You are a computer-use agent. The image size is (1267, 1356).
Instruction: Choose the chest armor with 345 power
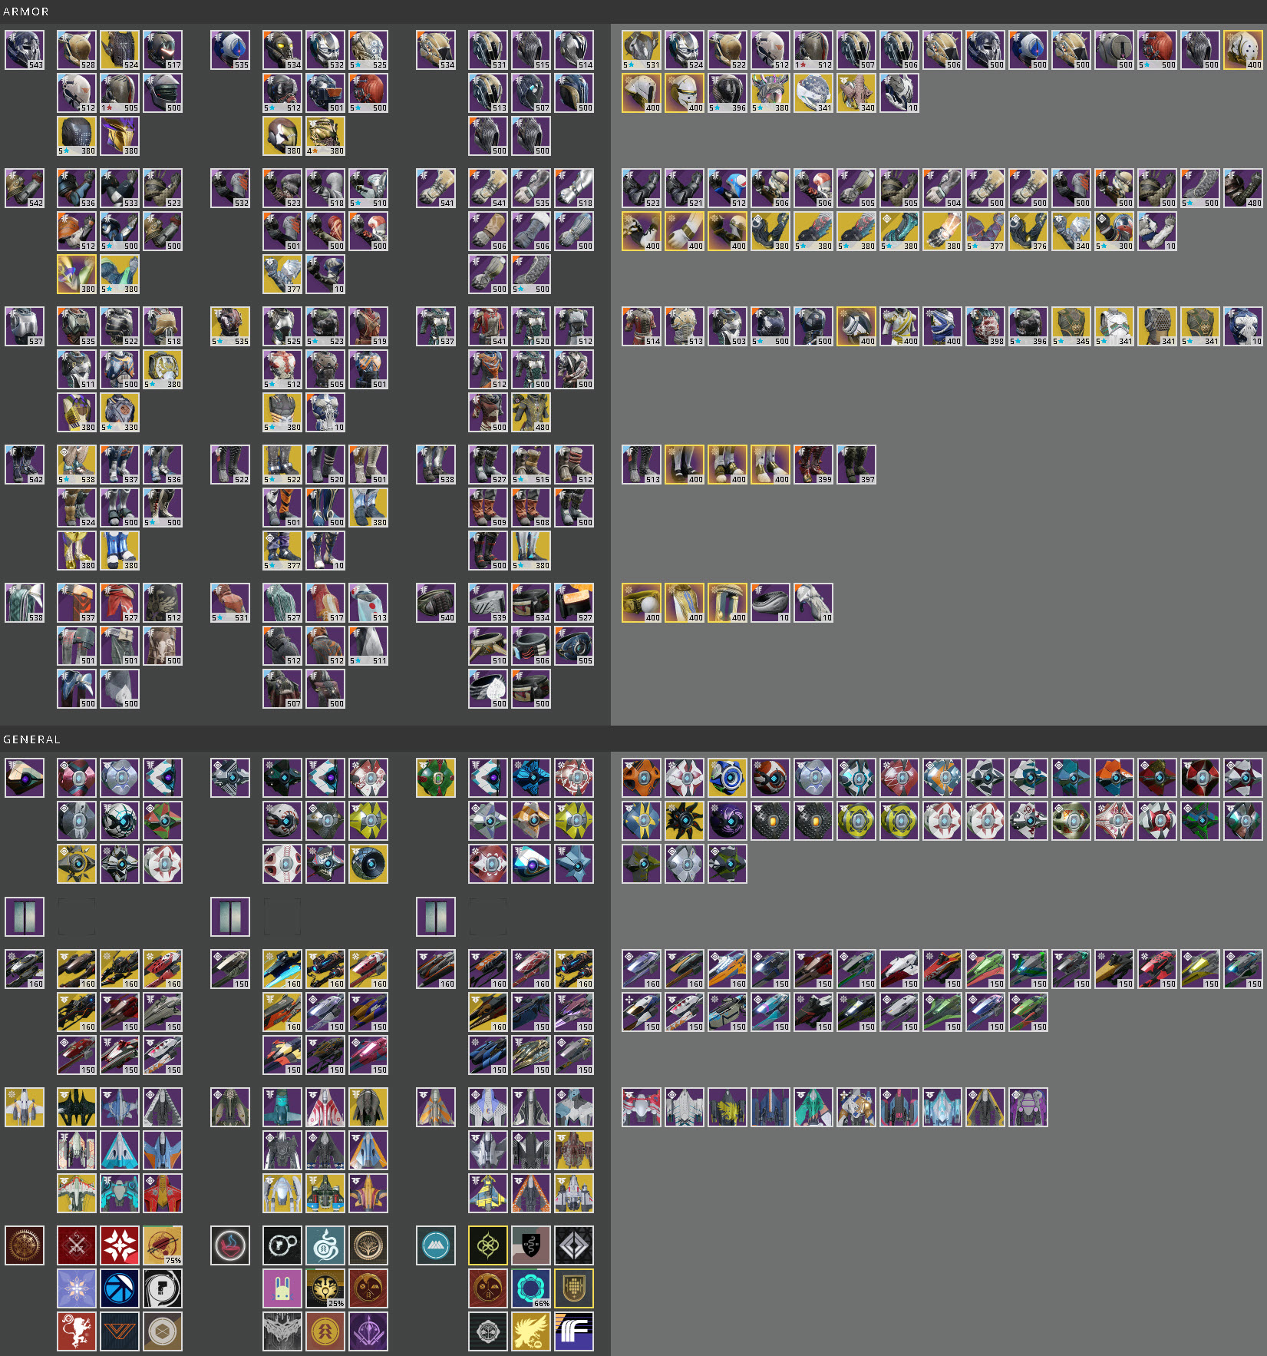pos(1071,327)
